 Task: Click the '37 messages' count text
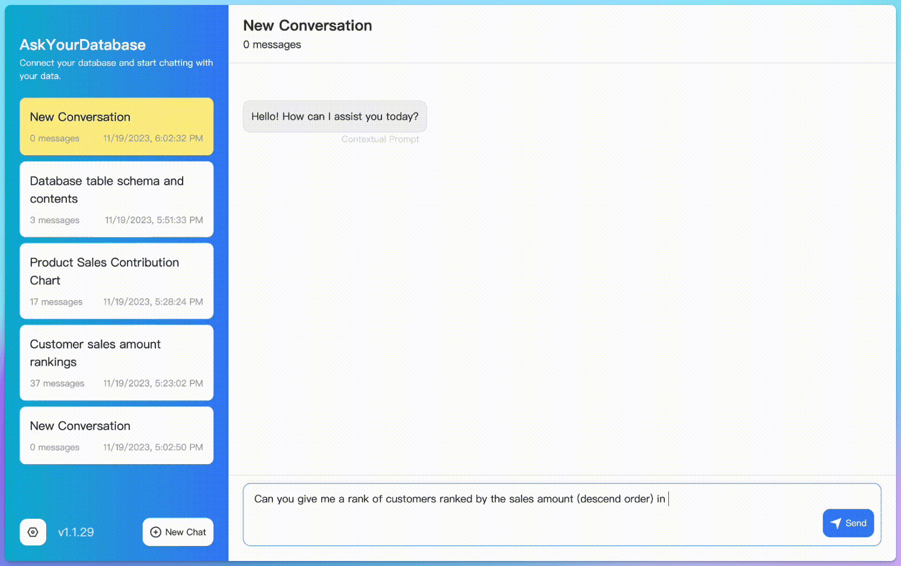[x=57, y=383]
